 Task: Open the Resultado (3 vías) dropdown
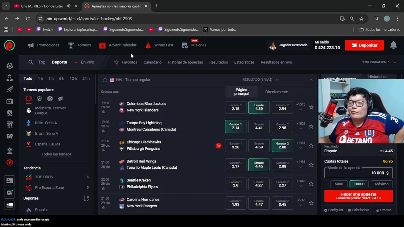click(x=260, y=80)
